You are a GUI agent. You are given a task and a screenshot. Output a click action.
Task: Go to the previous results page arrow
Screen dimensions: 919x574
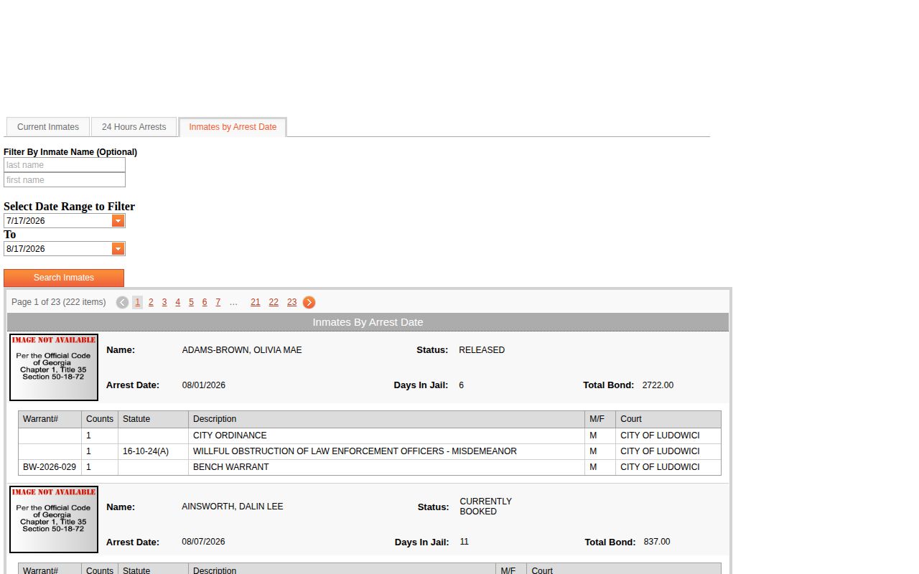(122, 302)
